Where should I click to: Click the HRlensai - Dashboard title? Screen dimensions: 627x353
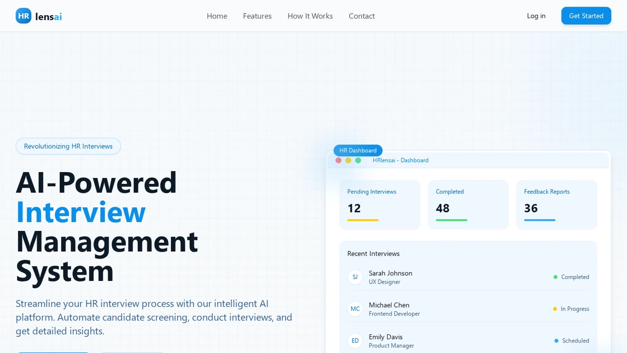[400, 160]
